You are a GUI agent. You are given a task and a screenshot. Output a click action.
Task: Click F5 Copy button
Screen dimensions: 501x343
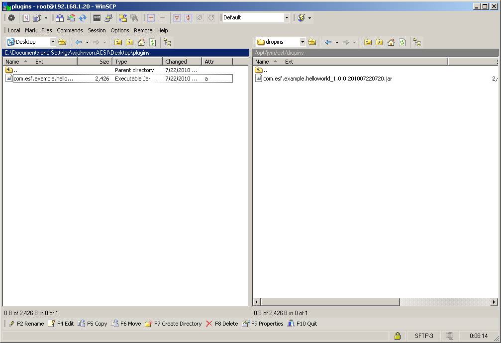(x=93, y=324)
